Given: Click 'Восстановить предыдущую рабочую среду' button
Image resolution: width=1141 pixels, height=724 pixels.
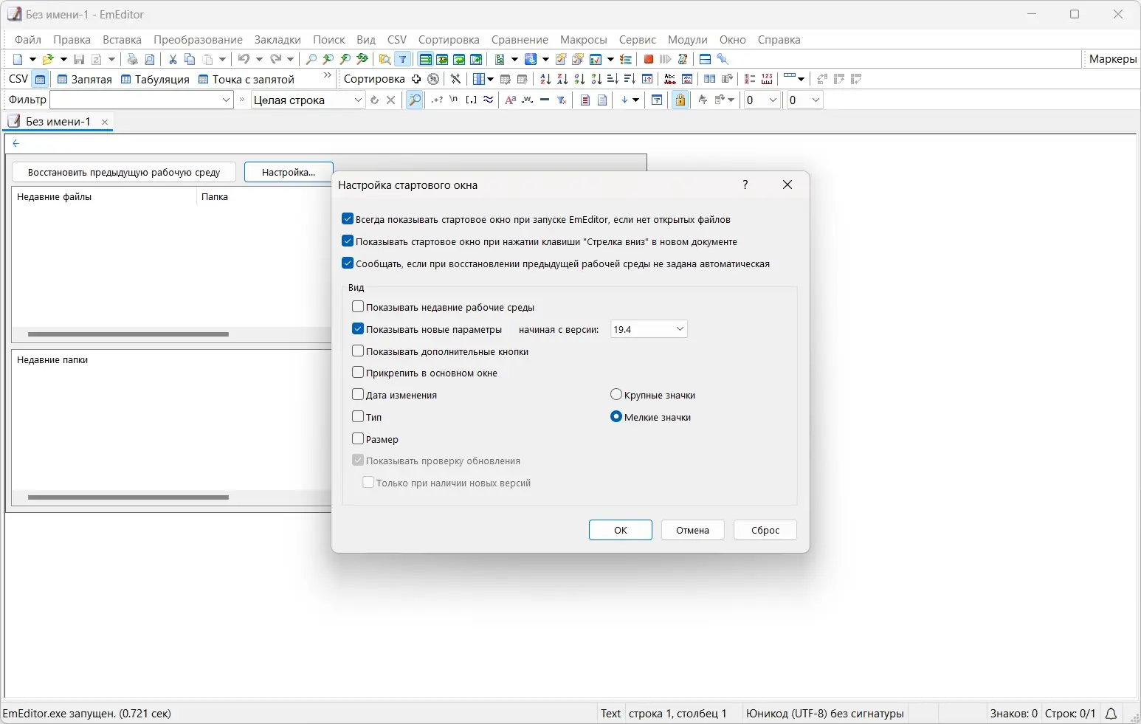Looking at the screenshot, I should [x=124, y=172].
